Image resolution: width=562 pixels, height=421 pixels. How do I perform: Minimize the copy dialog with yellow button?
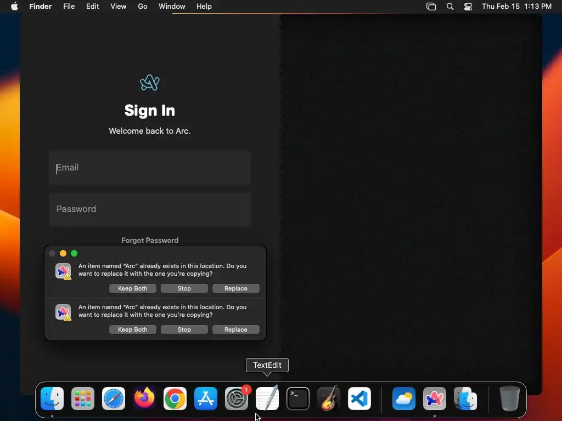click(63, 253)
